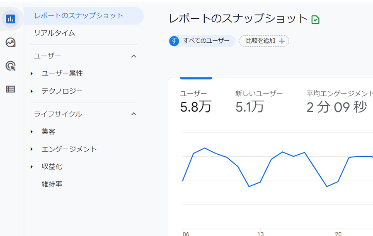The height and width of the screenshot is (236, 373).
Task: Select the ユーザー 5.8万 metric tab
Action: pos(196,102)
